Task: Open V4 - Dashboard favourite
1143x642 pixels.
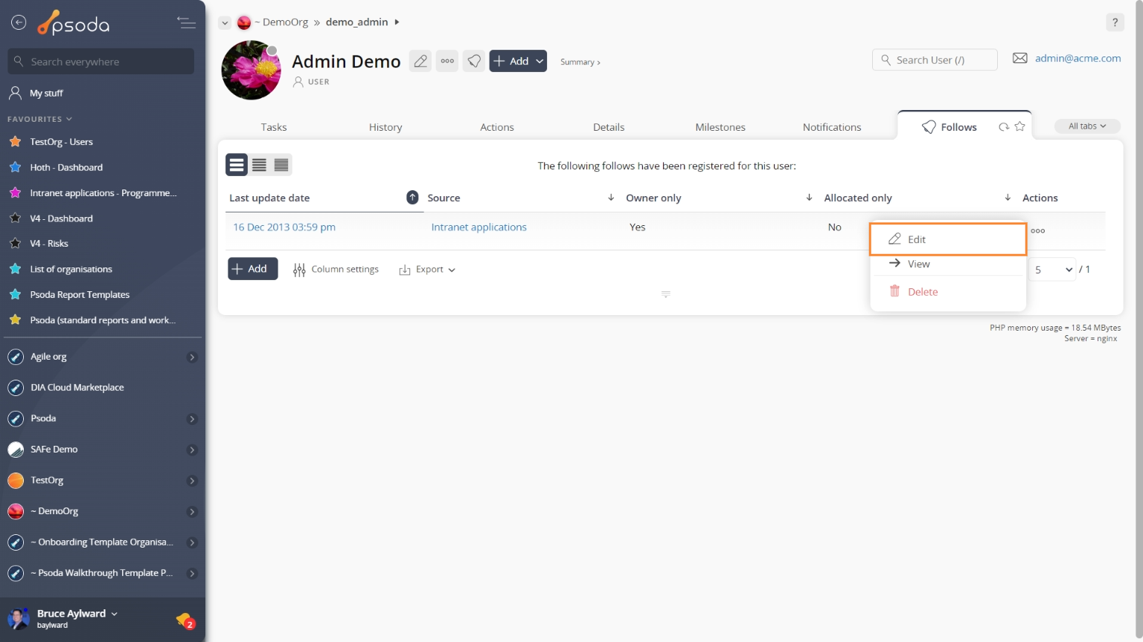Action: [x=61, y=218]
